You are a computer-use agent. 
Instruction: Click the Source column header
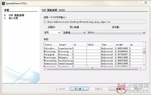point(51,45)
